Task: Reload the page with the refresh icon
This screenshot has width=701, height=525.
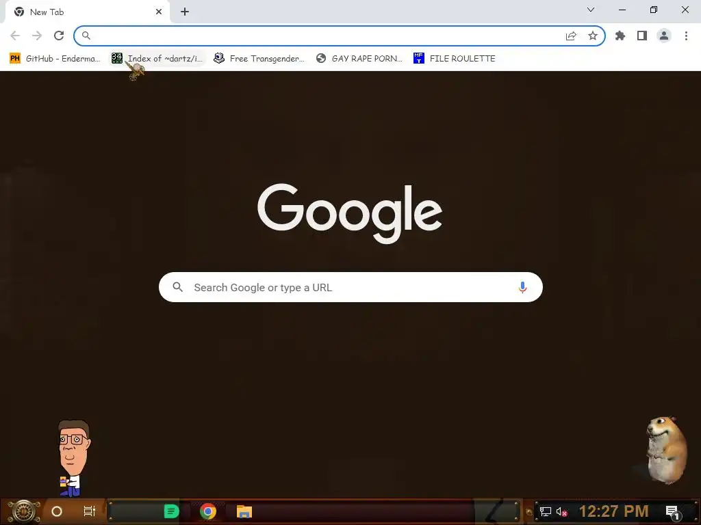Action: (59, 36)
